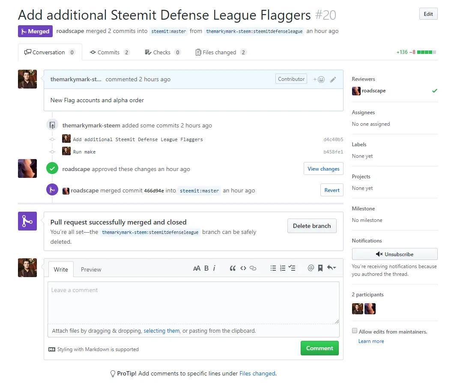
Task: Open commit b458fe1 hash link
Action: point(333,152)
